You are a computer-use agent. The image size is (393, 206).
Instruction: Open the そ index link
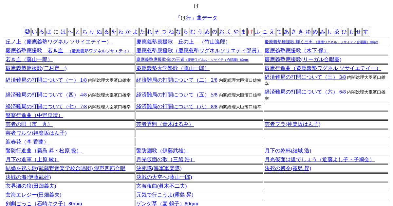click(157, 32)
